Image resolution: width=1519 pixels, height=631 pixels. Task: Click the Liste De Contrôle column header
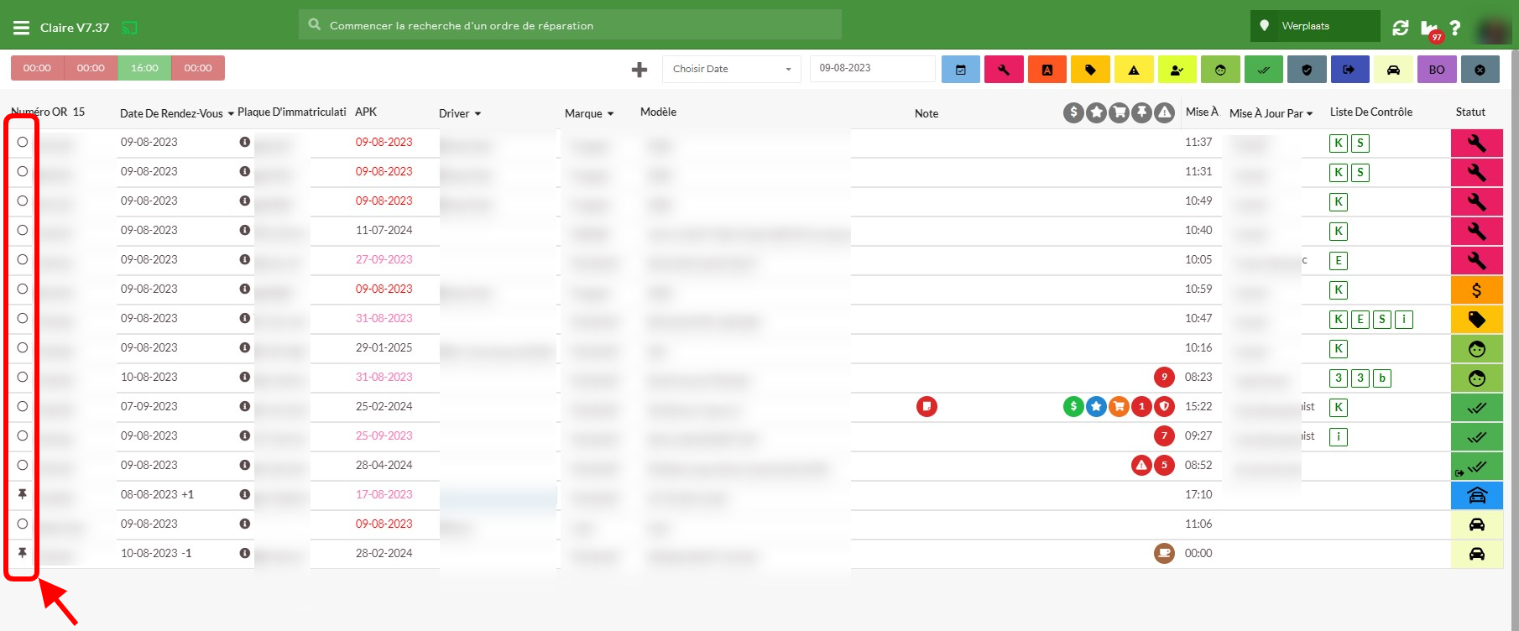(x=1371, y=112)
